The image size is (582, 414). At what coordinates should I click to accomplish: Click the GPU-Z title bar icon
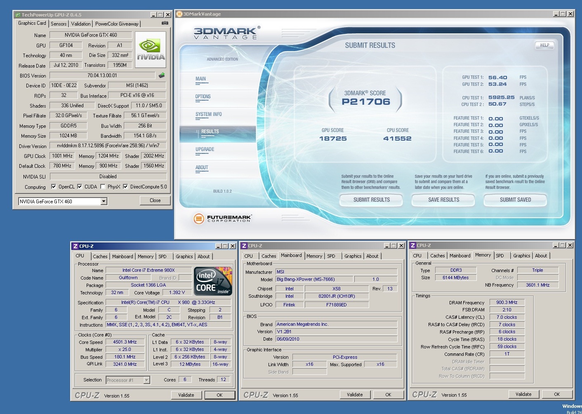[x=18, y=15]
